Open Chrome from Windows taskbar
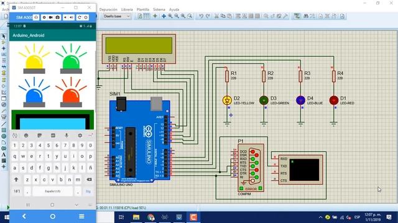This screenshot has height=223, width=398. point(150,217)
